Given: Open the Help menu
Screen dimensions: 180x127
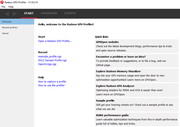Looking at the screenshot, I should [11, 7].
